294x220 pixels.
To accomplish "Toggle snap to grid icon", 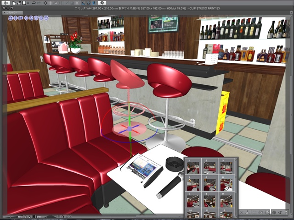I will tap(94, 3).
